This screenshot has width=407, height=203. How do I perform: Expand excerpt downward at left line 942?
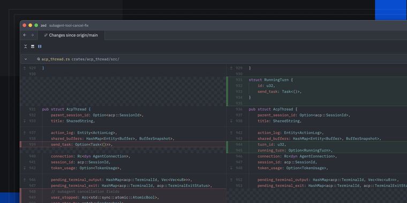[25, 168]
